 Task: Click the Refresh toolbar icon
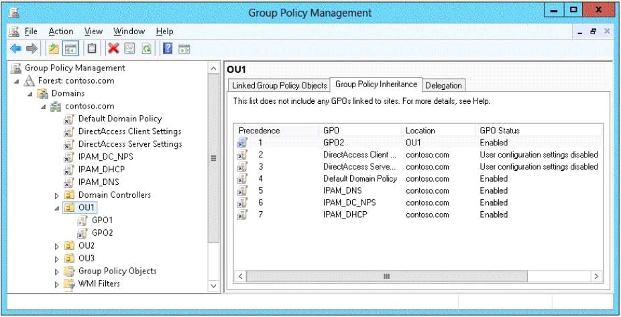coord(146,48)
